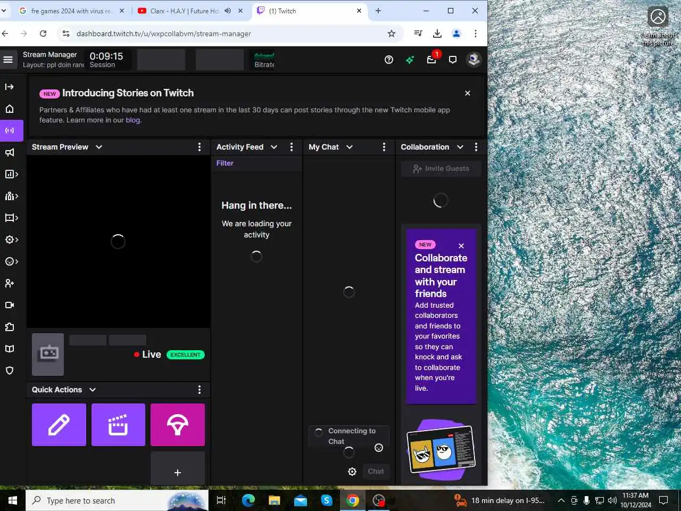Viewport: 681px width, 511px height.
Task: Open the Safety Center shield sidebar icon
Action: (10, 370)
